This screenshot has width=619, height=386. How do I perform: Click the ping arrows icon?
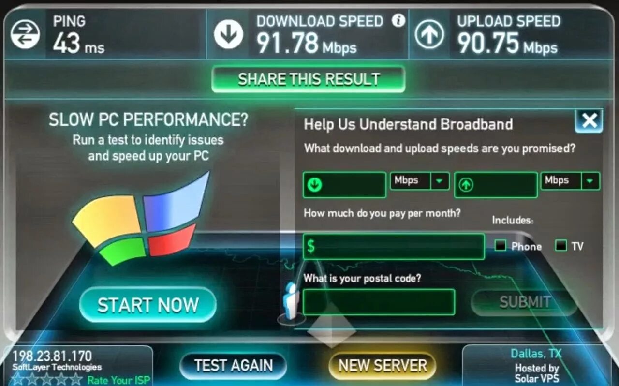tap(25, 35)
